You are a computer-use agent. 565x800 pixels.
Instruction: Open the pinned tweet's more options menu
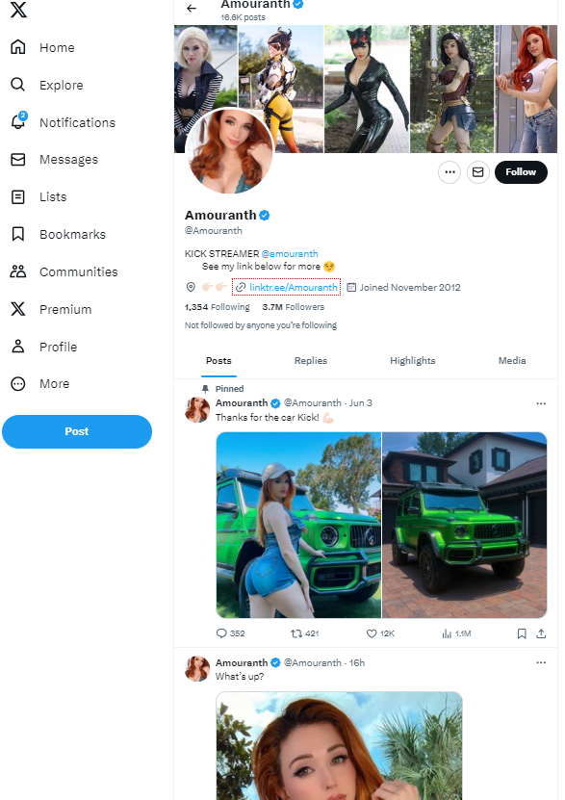pyautogui.click(x=541, y=403)
